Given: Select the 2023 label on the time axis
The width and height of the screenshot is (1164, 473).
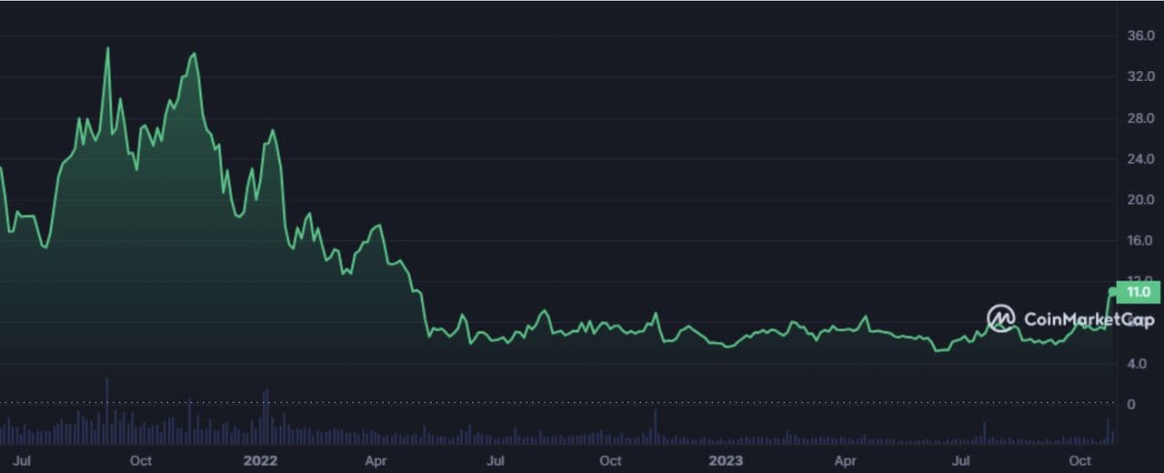Looking at the screenshot, I should pos(726,460).
